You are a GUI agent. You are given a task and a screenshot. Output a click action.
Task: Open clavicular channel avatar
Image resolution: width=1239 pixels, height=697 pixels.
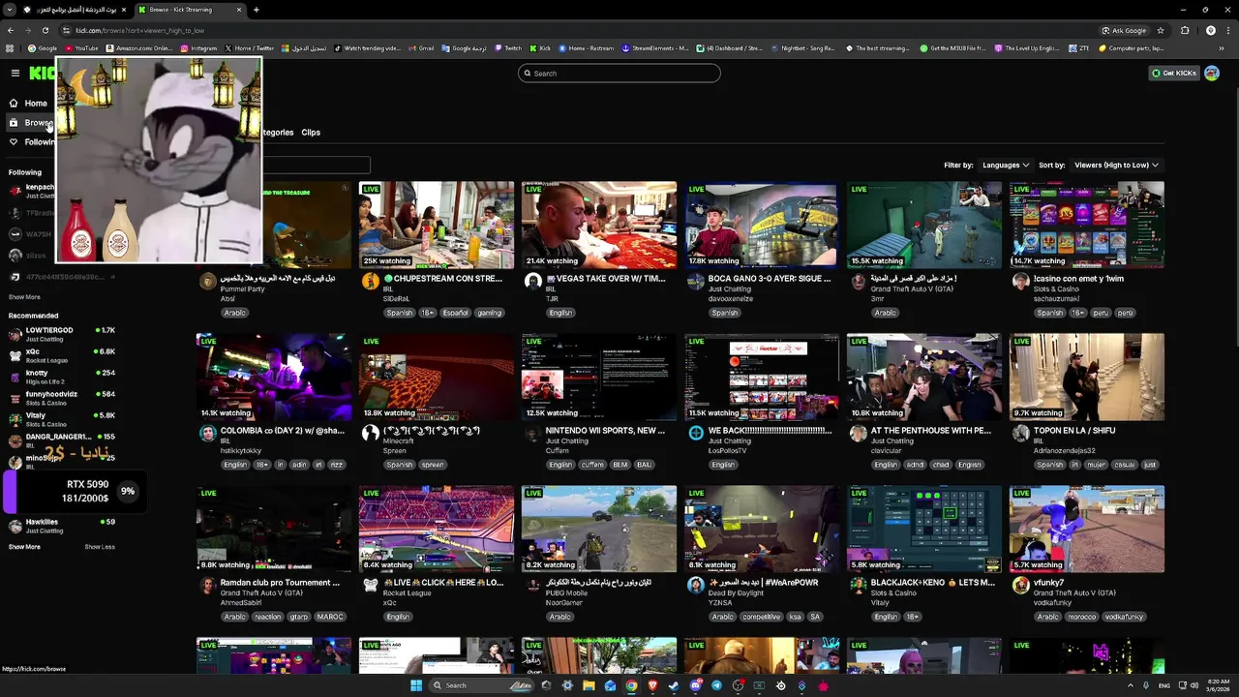pos(858,433)
